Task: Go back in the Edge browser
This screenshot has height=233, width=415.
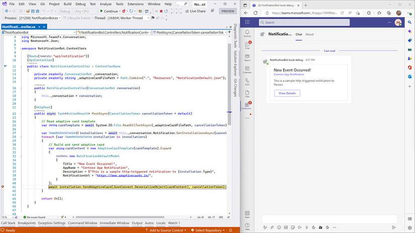Action: point(246,13)
